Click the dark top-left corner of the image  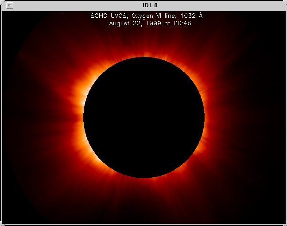[9, 18]
